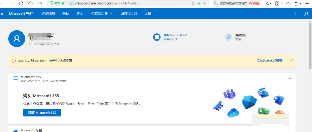Viewport: 312px width, 132px height.
Task: Expand the screenshot tool dropdown arrow
Action: [x=271, y=3]
